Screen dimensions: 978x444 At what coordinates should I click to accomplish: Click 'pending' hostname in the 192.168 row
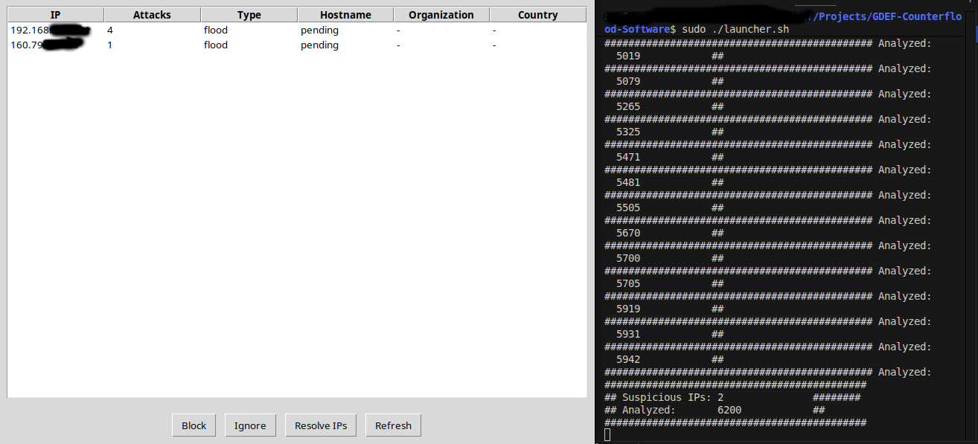click(x=319, y=30)
